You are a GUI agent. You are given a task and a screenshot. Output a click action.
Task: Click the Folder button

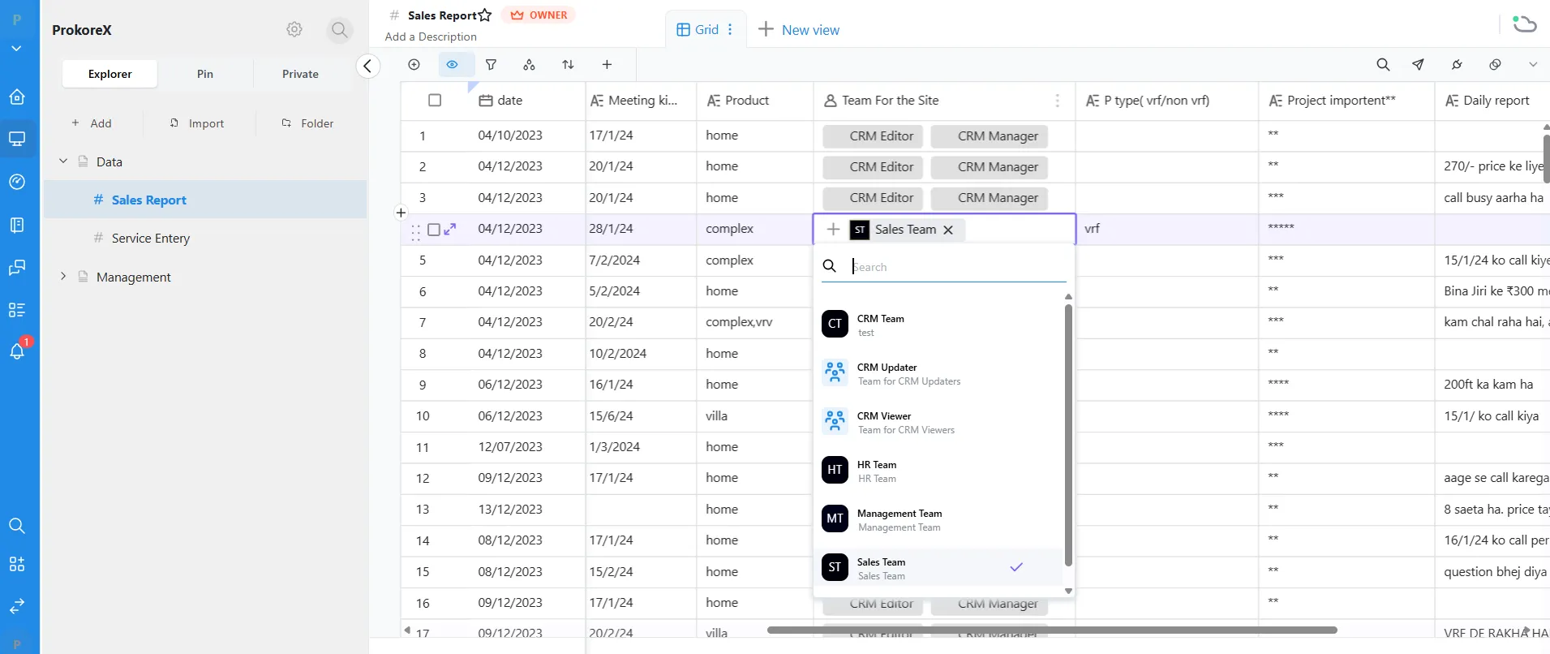308,123
